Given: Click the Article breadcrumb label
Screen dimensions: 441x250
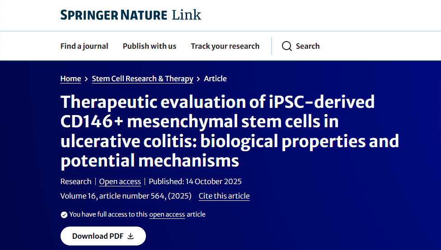Looking at the screenshot, I should point(215,79).
